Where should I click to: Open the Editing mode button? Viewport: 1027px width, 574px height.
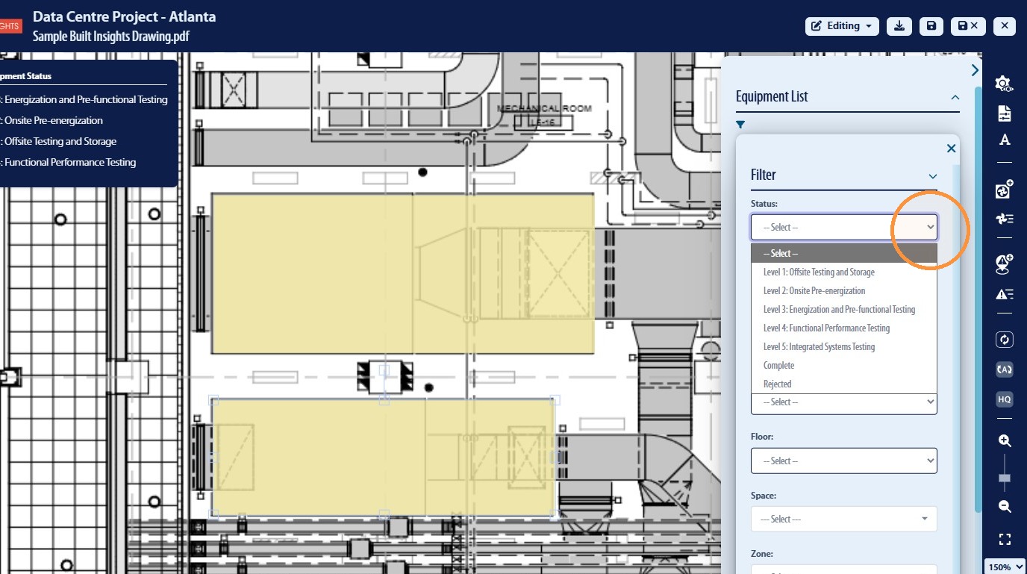(x=842, y=26)
